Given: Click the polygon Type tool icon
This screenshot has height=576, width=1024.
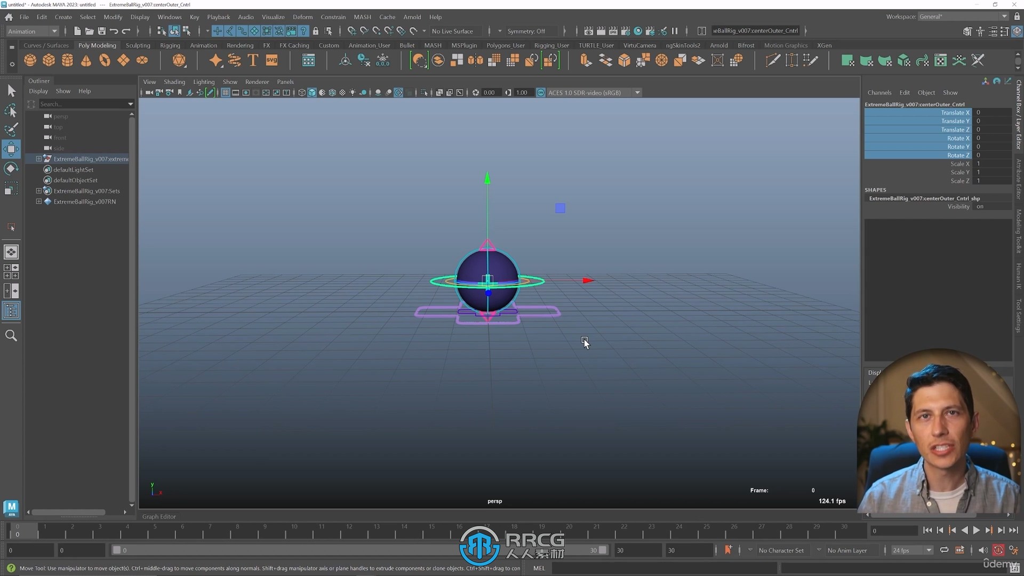Looking at the screenshot, I should [x=253, y=60].
